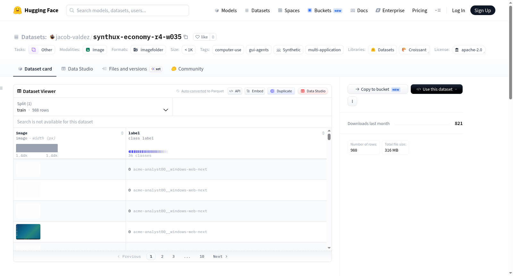The image size is (513, 276).
Task: Click the Hugging Face logo icon
Action: pyautogui.click(x=18, y=10)
